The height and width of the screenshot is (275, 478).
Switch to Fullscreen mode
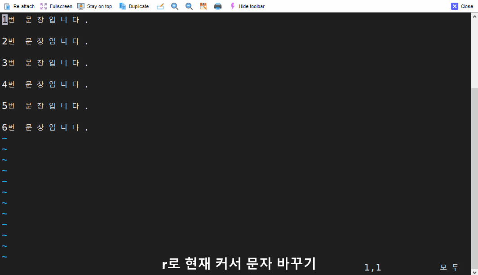[57, 6]
